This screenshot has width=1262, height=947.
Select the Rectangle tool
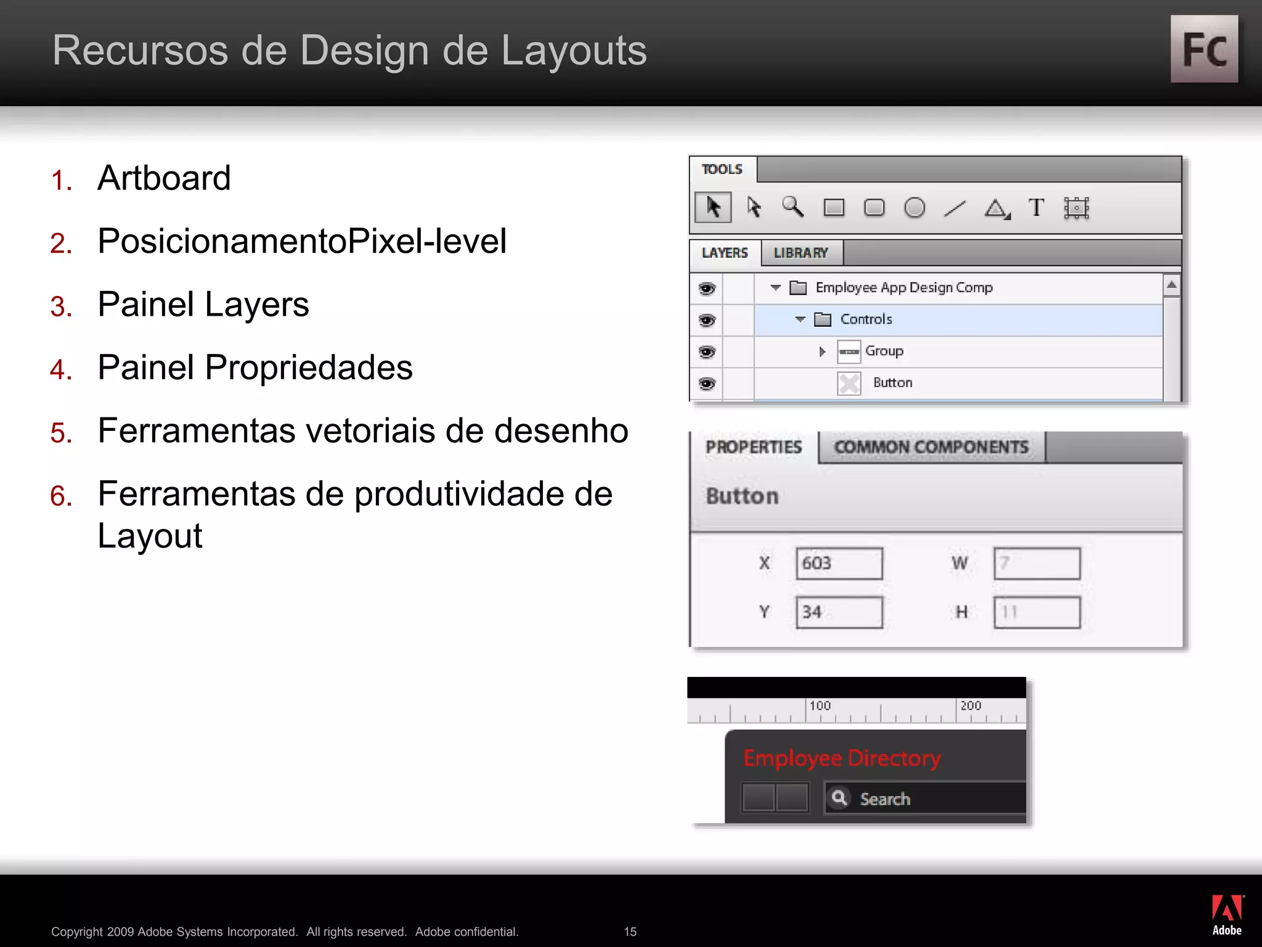tap(834, 208)
